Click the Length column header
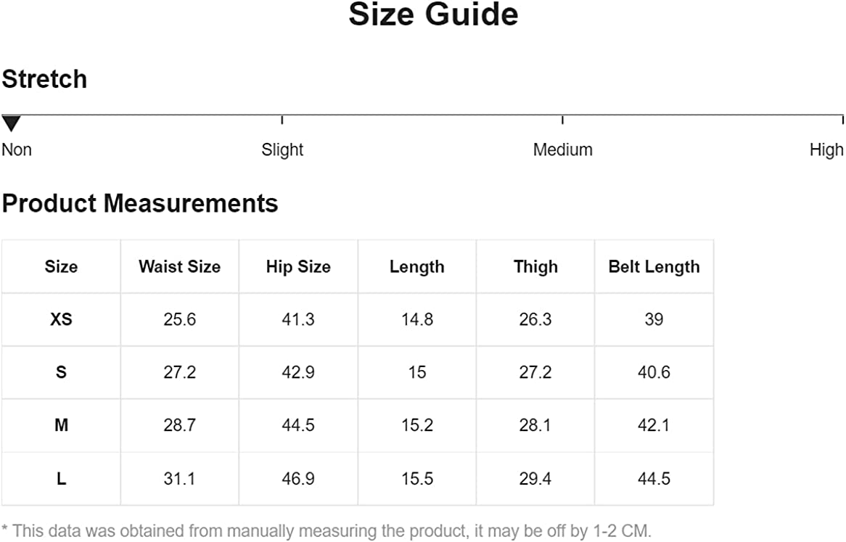Viewport: 846px width, 542px height. [416, 266]
